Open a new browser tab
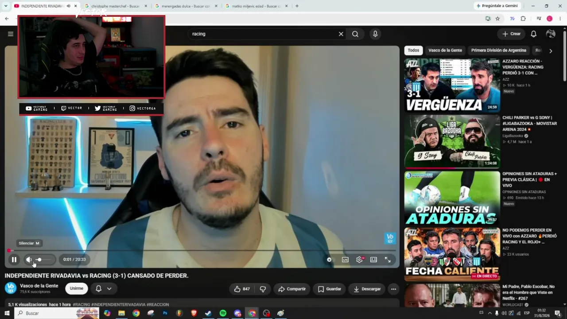The height and width of the screenshot is (319, 567). 297,6
